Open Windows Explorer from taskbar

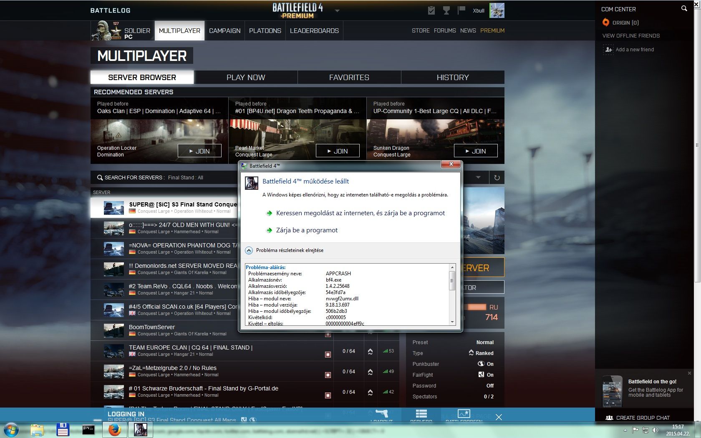coord(37,430)
